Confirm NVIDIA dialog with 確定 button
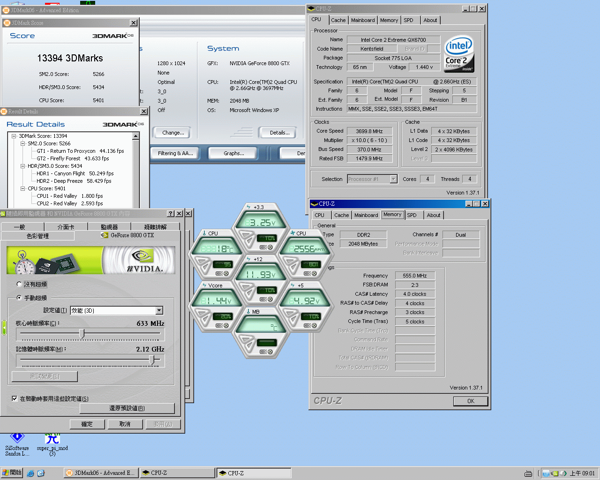Image resolution: width=600 pixels, height=480 pixels. [87, 424]
